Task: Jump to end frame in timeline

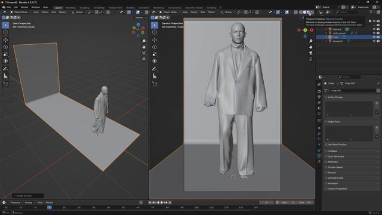Action: [x=170, y=202]
